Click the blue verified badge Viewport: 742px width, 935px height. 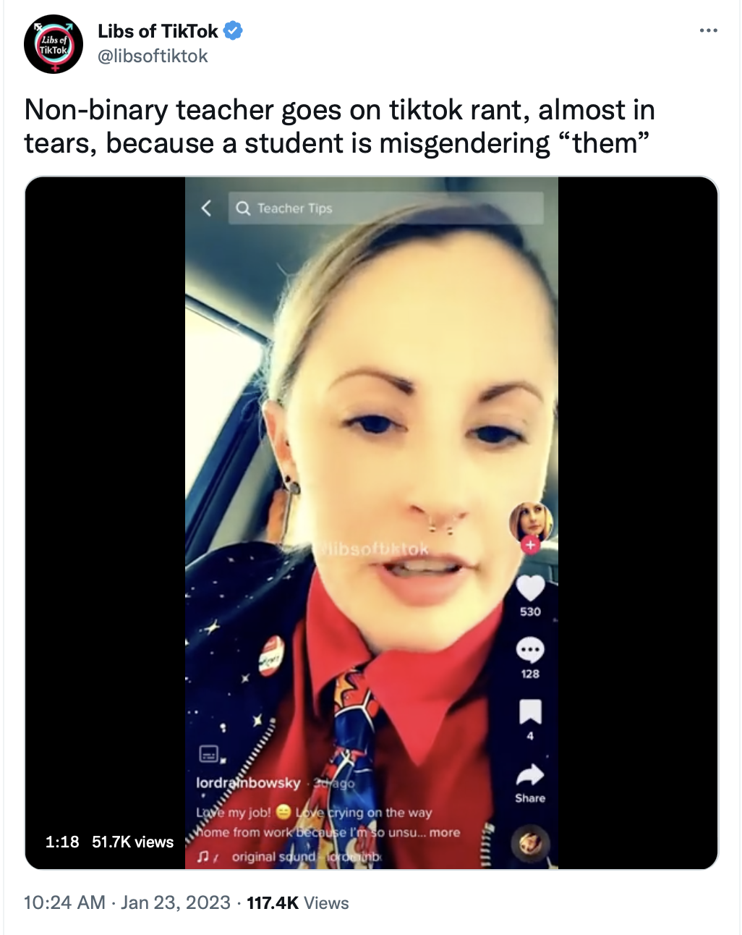coord(233,31)
